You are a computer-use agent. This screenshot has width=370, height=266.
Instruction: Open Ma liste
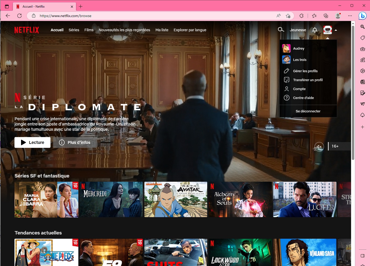coord(162,30)
